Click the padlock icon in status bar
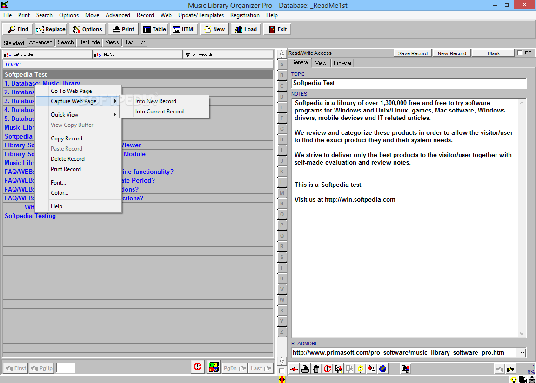Viewport: 536px width, 383px height. [532, 380]
